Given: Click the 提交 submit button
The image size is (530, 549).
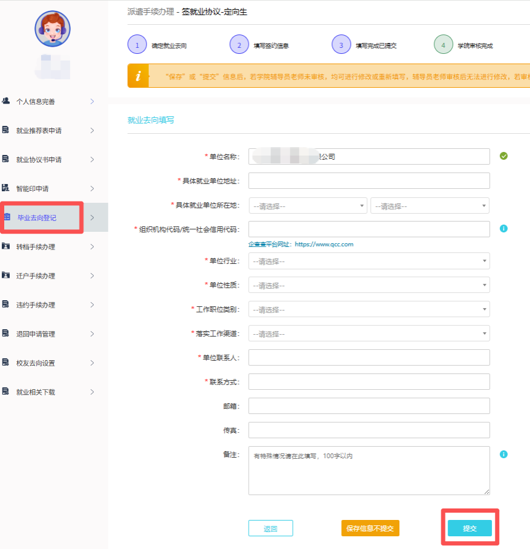Looking at the screenshot, I should [x=469, y=528].
